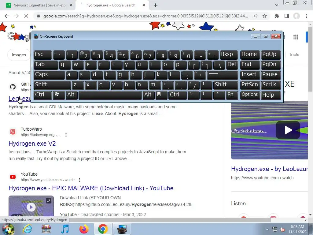
Task: Click the PgDn key on the keyboard
Action: pos(271,65)
